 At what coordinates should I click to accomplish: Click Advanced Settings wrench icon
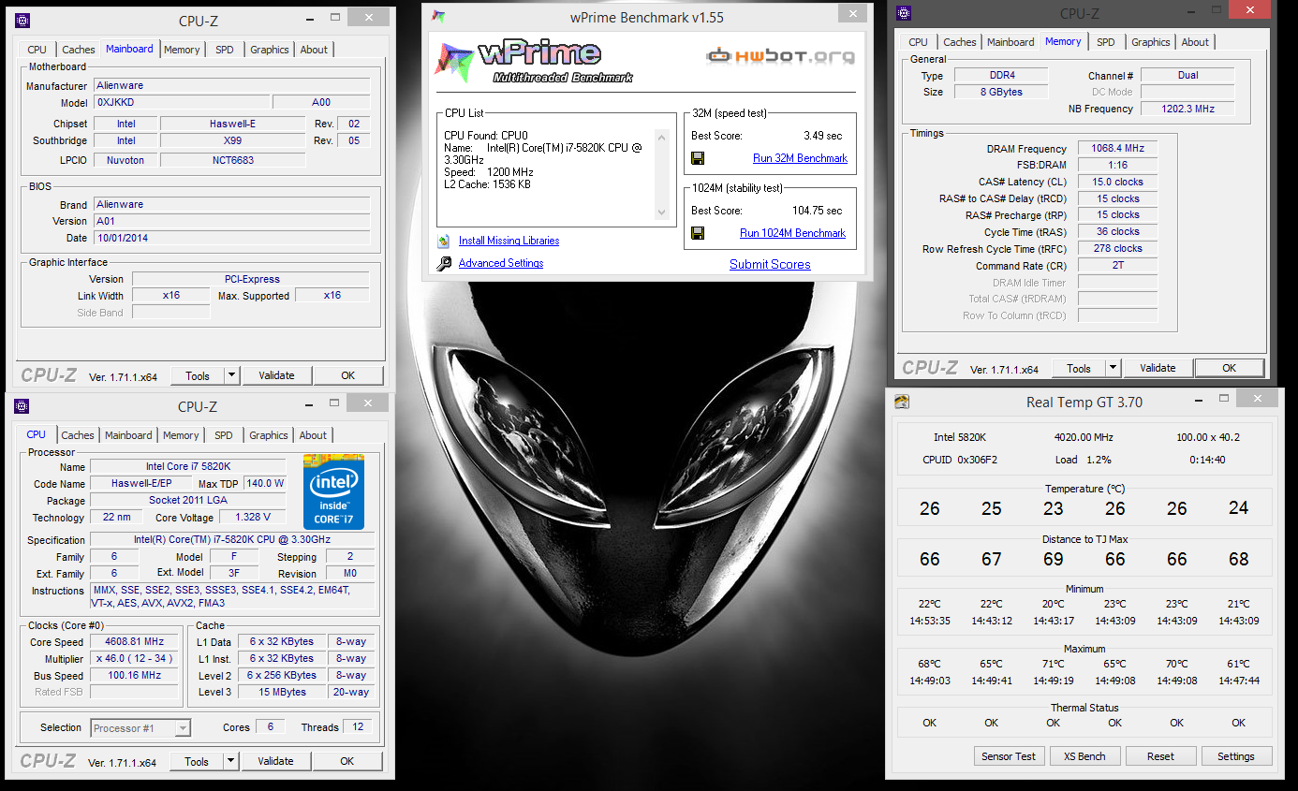pyautogui.click(x=444, y=263)
